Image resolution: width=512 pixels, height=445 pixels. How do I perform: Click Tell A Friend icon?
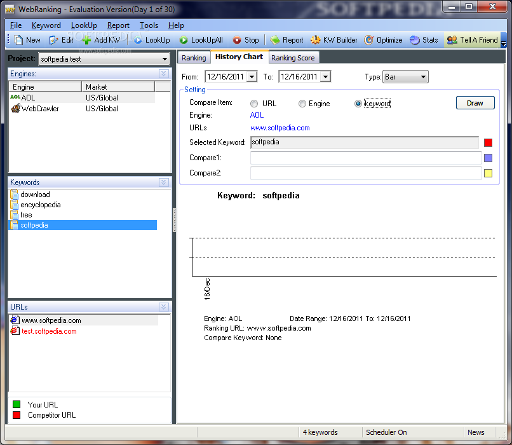pyautogui.click(x=452, y=40)
